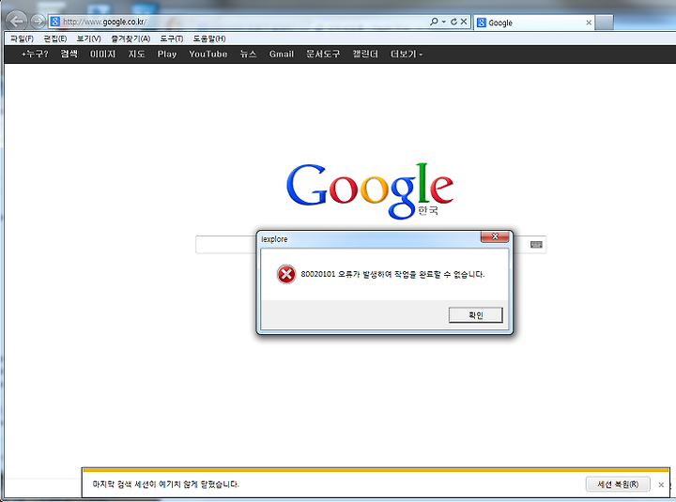Open the 편집(E) menu
Image resolution: width=676 pixels, height=502 pixels.
[x=55, y=38]
